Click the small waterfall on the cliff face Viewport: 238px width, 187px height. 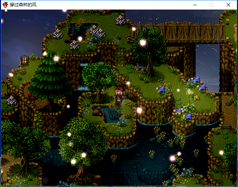click(83, 76)
